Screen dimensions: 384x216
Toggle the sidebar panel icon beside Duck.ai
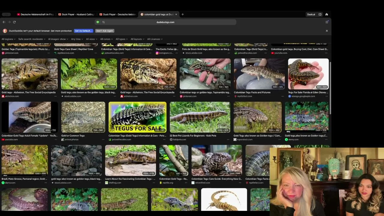pos(320,14)
